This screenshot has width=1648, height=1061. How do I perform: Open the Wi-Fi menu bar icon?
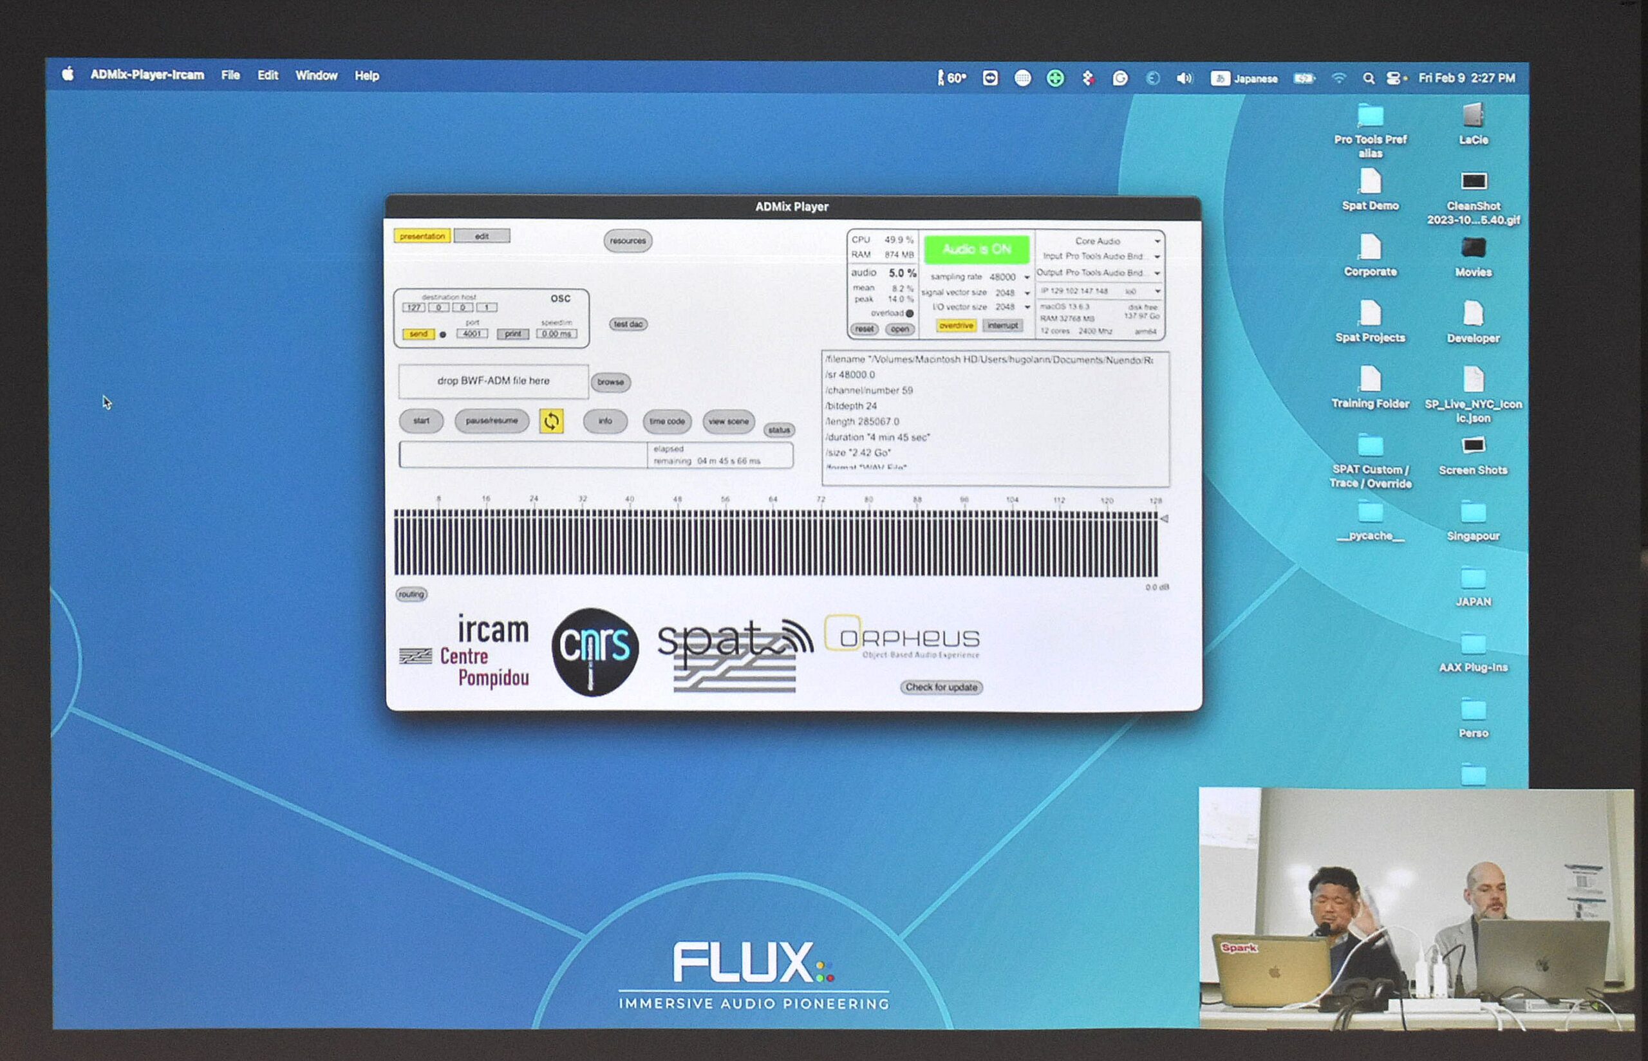[1338, 78]
